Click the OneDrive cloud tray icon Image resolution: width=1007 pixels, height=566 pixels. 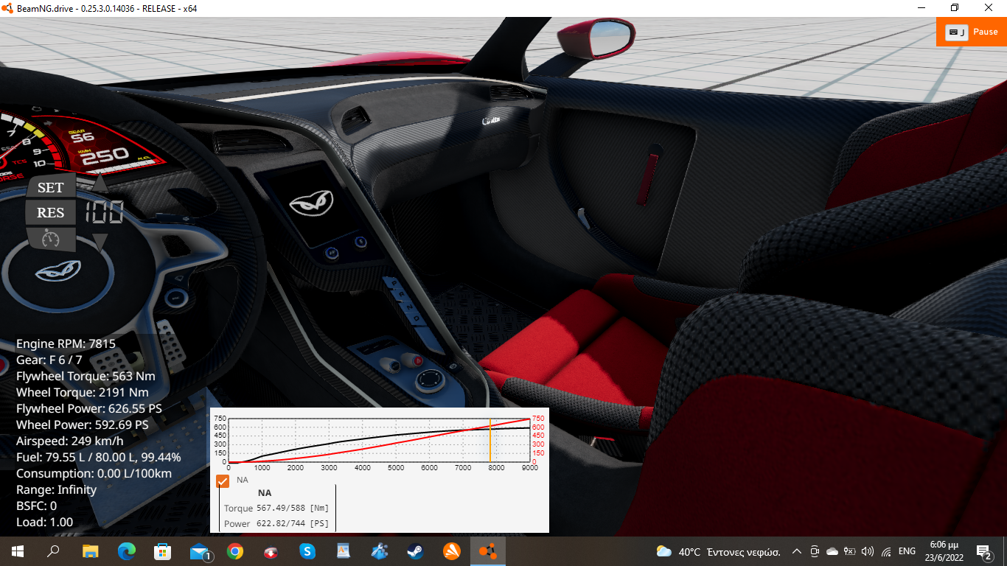[832, 551]
